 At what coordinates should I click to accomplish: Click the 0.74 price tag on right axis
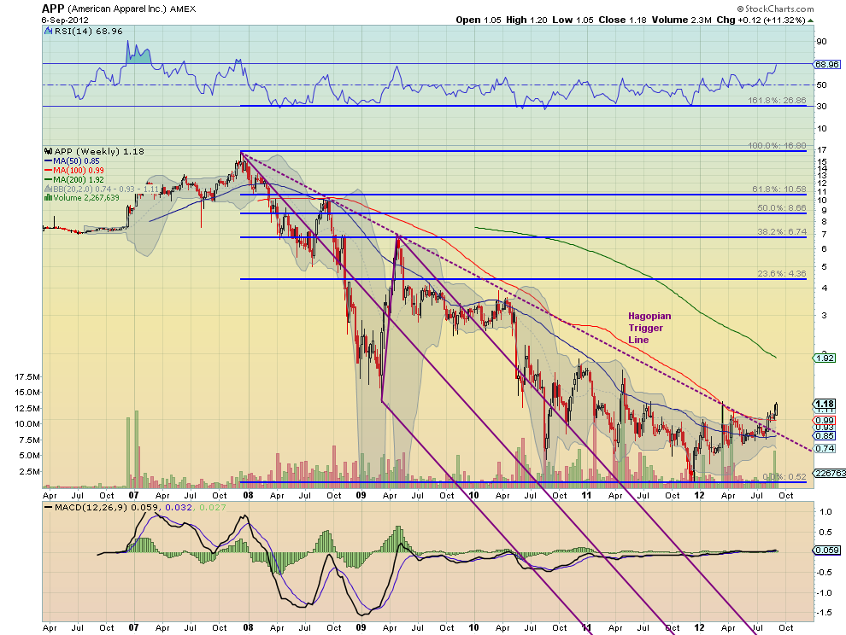click(x=825, y=448)
